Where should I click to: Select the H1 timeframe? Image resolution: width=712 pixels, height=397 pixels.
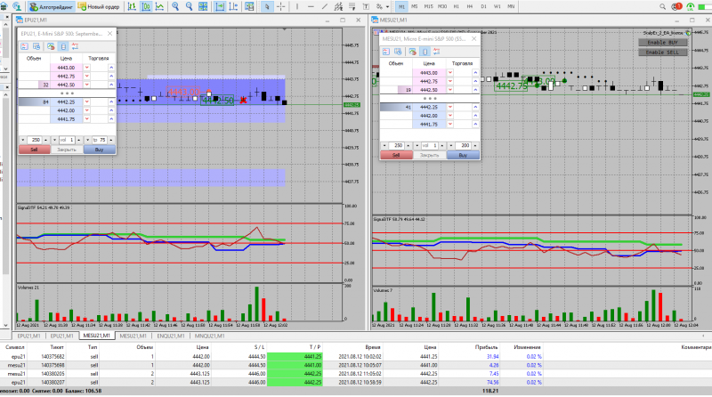(x=457, y=7)
